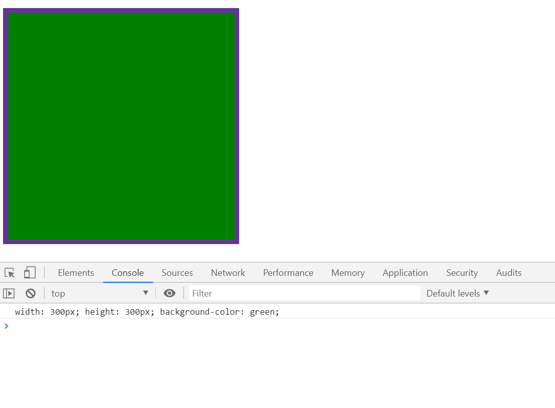Expand the Default levels dropdown
The image size is (555, 408).
point(457,294)
